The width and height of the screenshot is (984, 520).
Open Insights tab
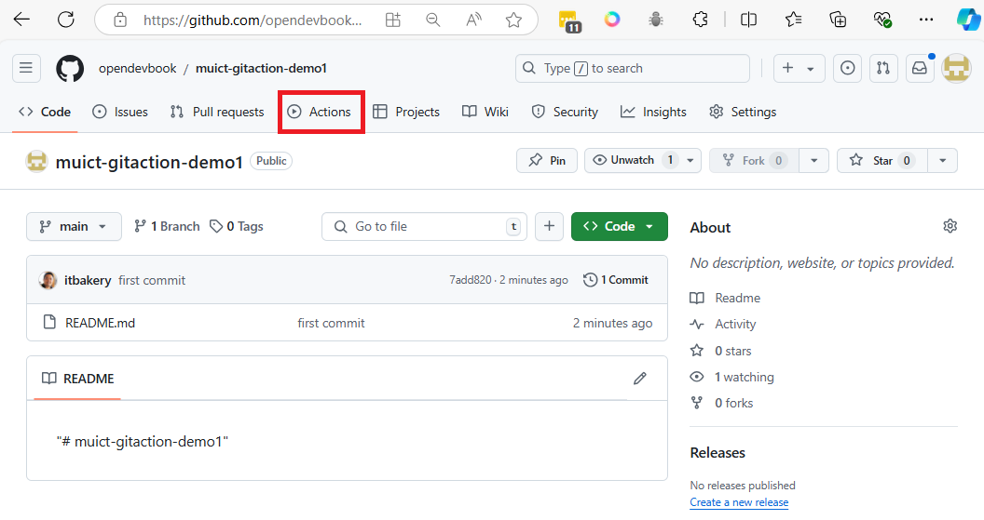coord(653,113)
